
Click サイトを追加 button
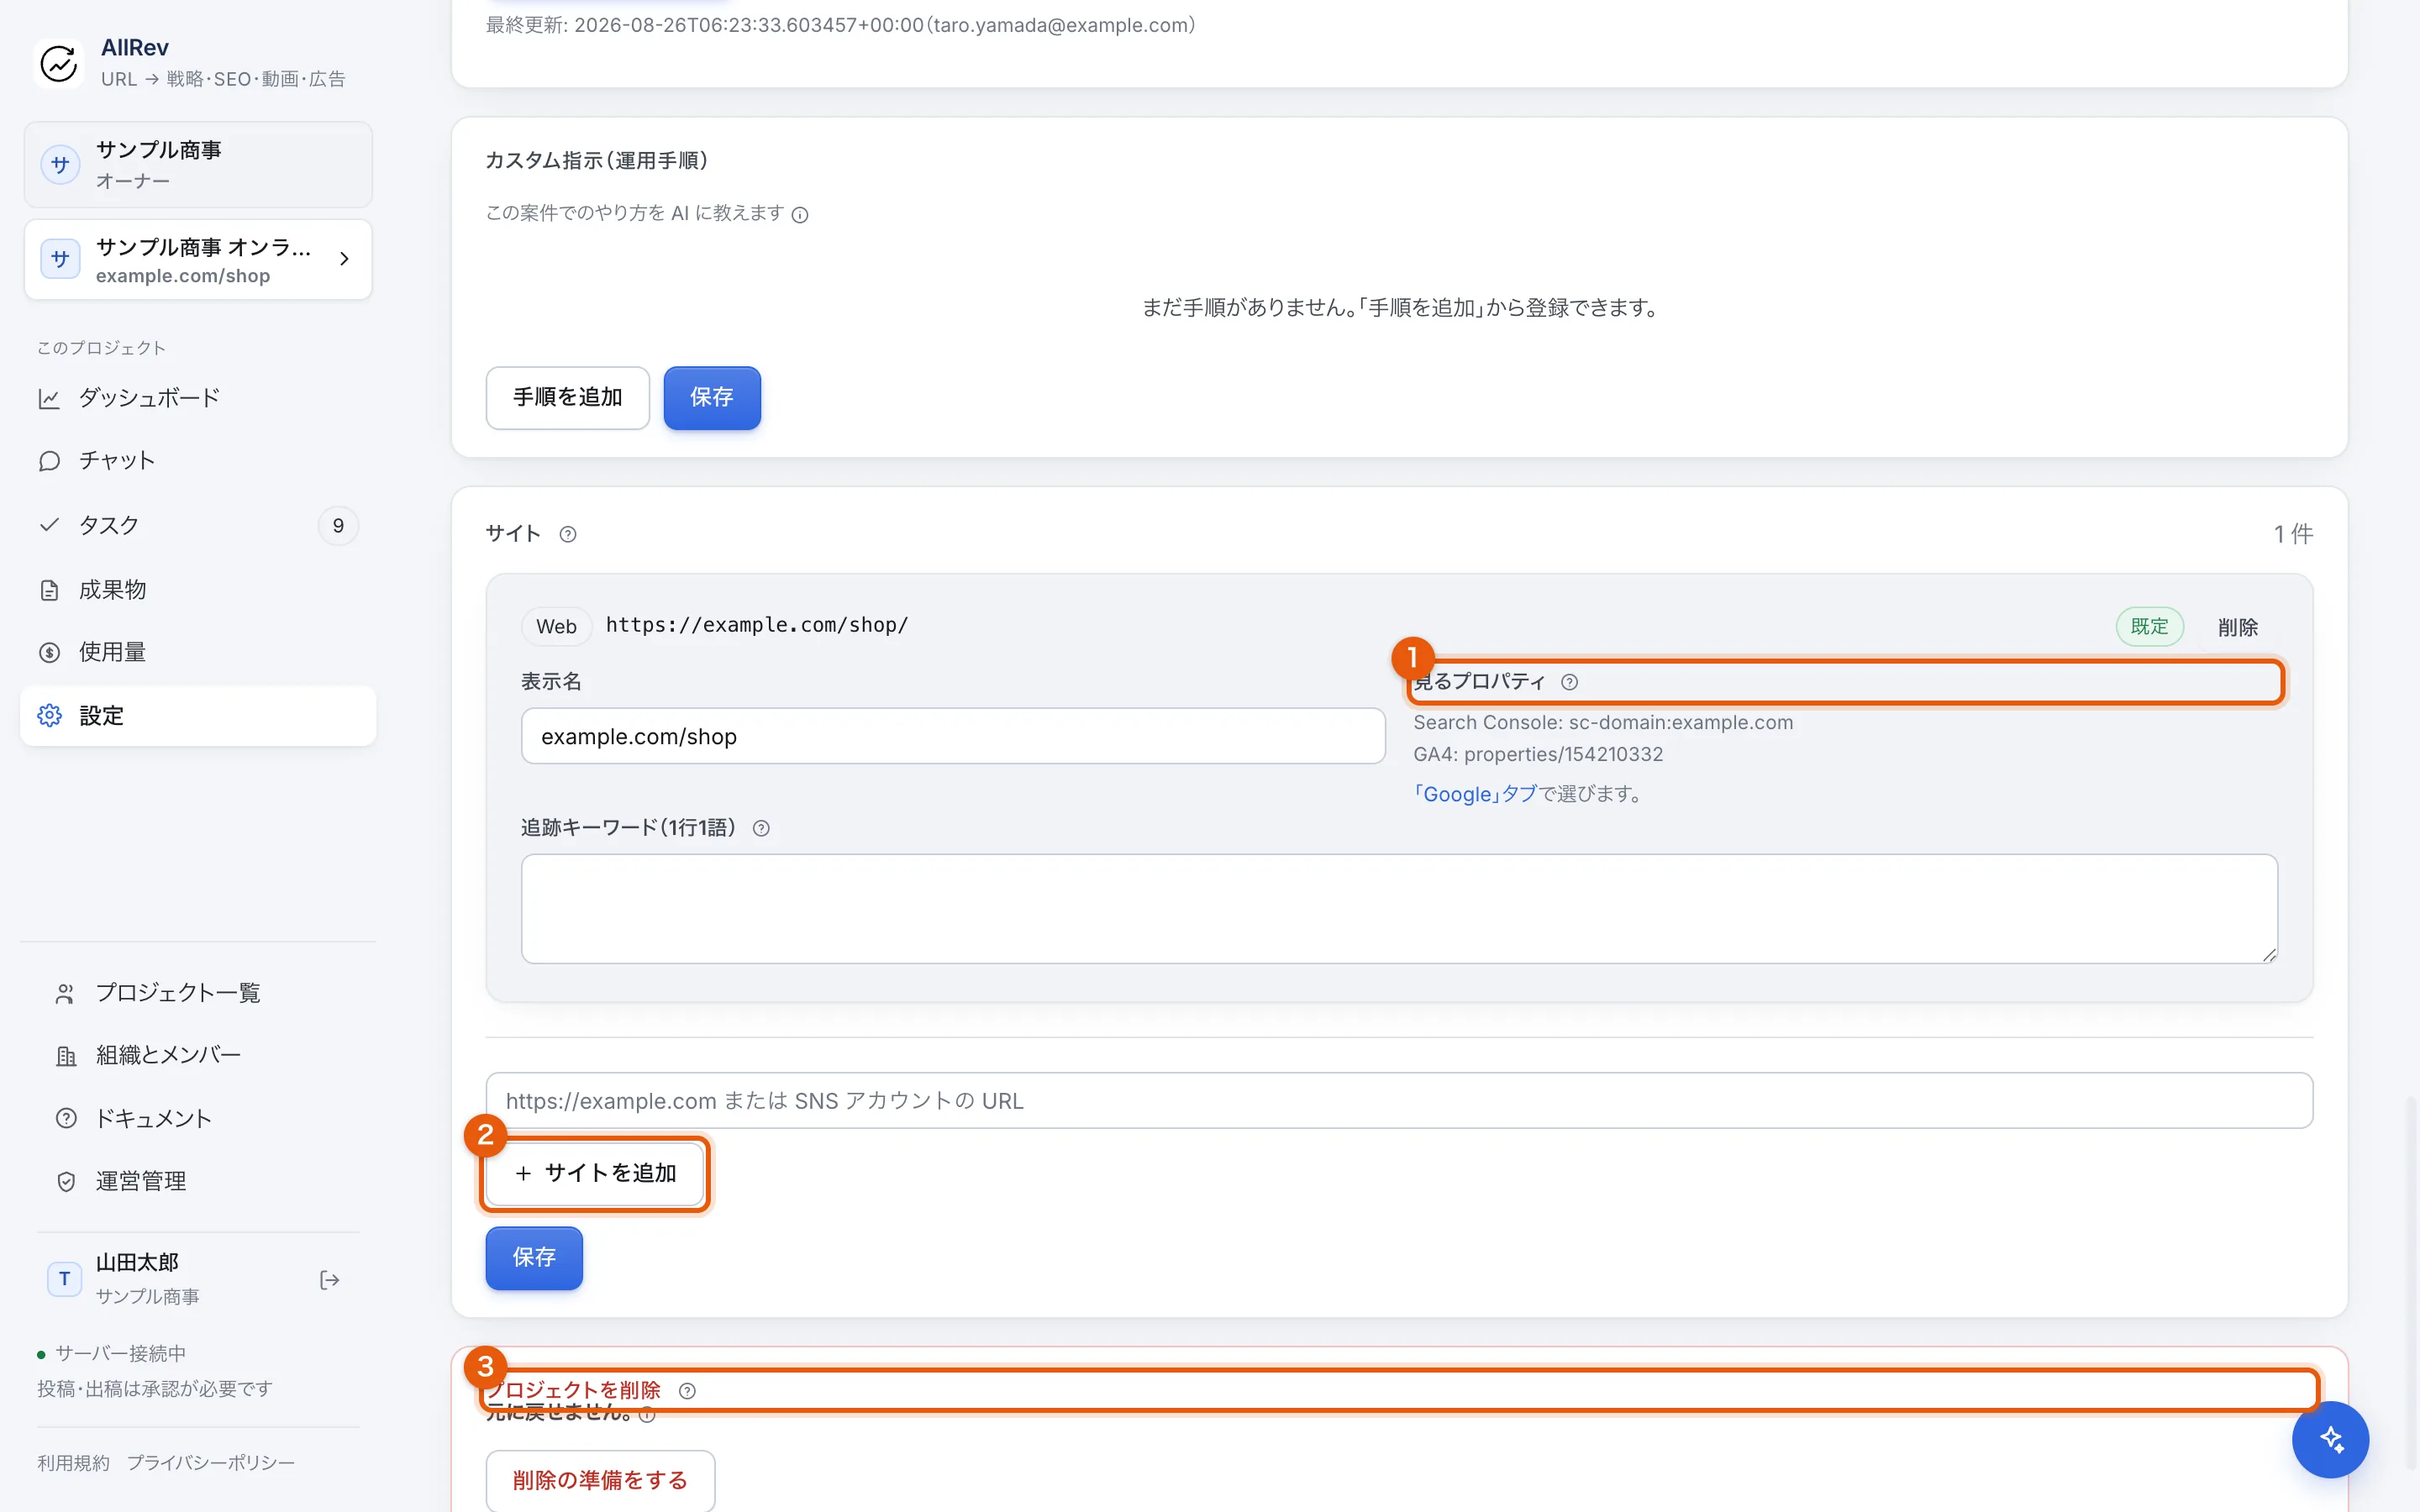(595, 1173)
